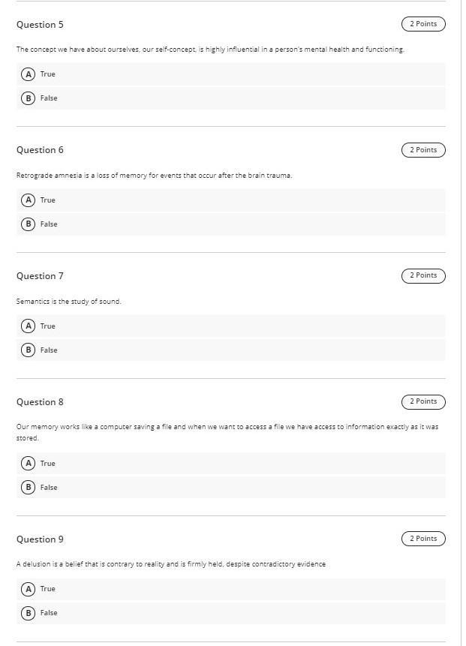
Task: Click the 2 Points badge on Question 6
Action: (422, 149)
